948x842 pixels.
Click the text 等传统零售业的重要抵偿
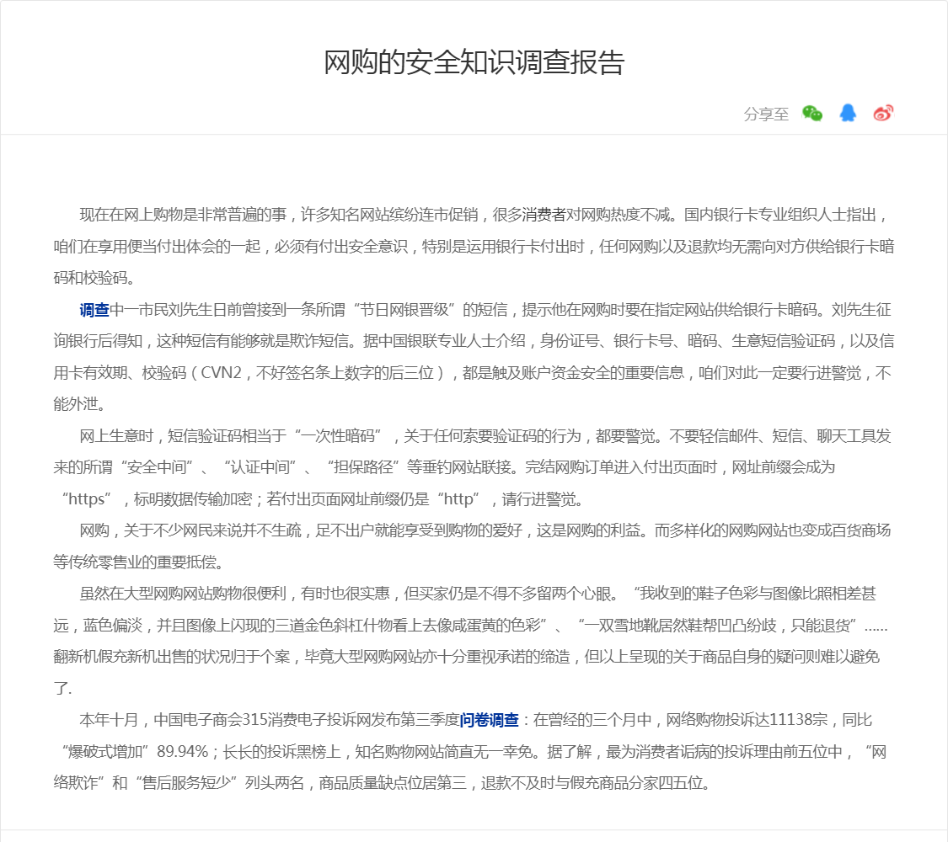[134, 562]
